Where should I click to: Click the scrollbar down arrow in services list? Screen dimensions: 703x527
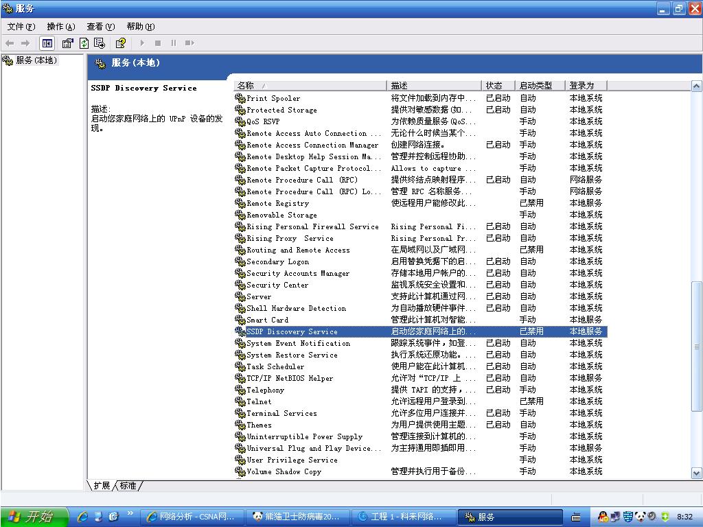coord(696,473)
